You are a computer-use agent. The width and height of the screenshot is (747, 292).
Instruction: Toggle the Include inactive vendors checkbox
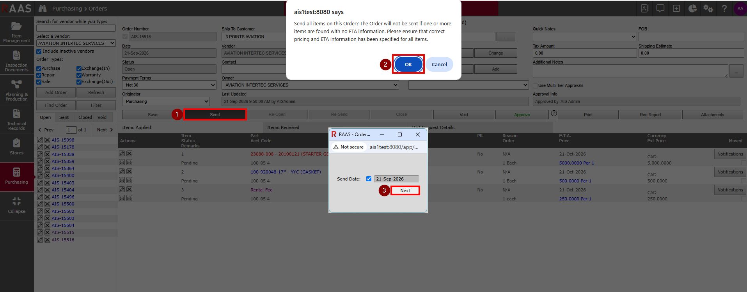click(x=39, y=51)
